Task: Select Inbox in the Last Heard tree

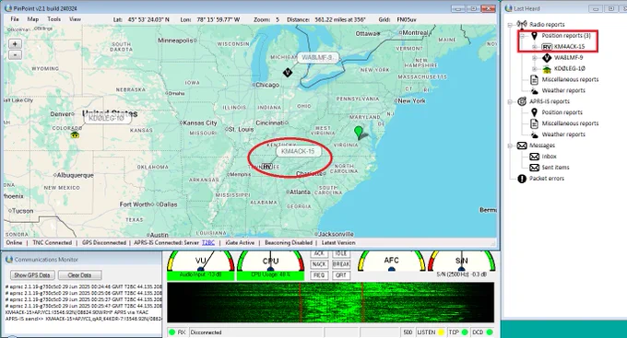Action: [x=549, y=157]
